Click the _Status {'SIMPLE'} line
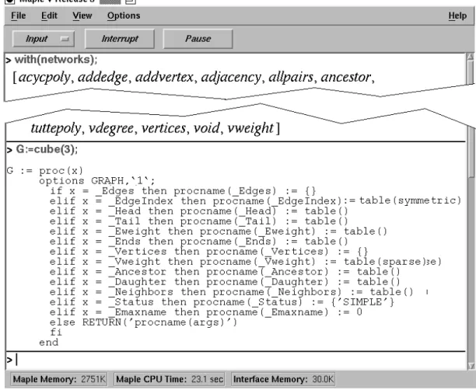Screen dimensions: 476x390 [x=222, y=302]
